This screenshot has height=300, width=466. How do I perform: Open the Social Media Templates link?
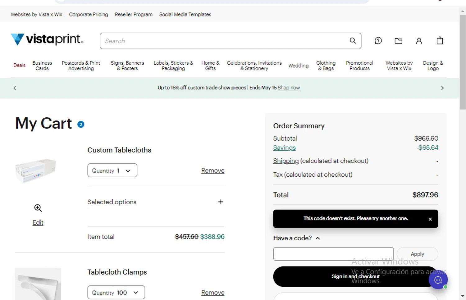coord(185,14)
